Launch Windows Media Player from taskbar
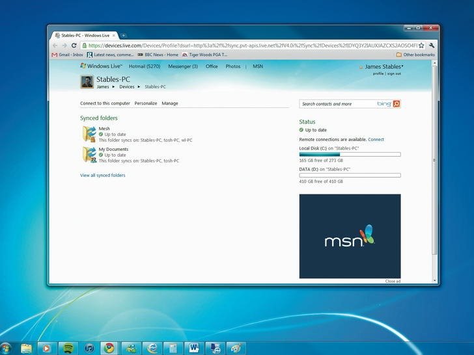474x355 pixels. tap(47, 348)
